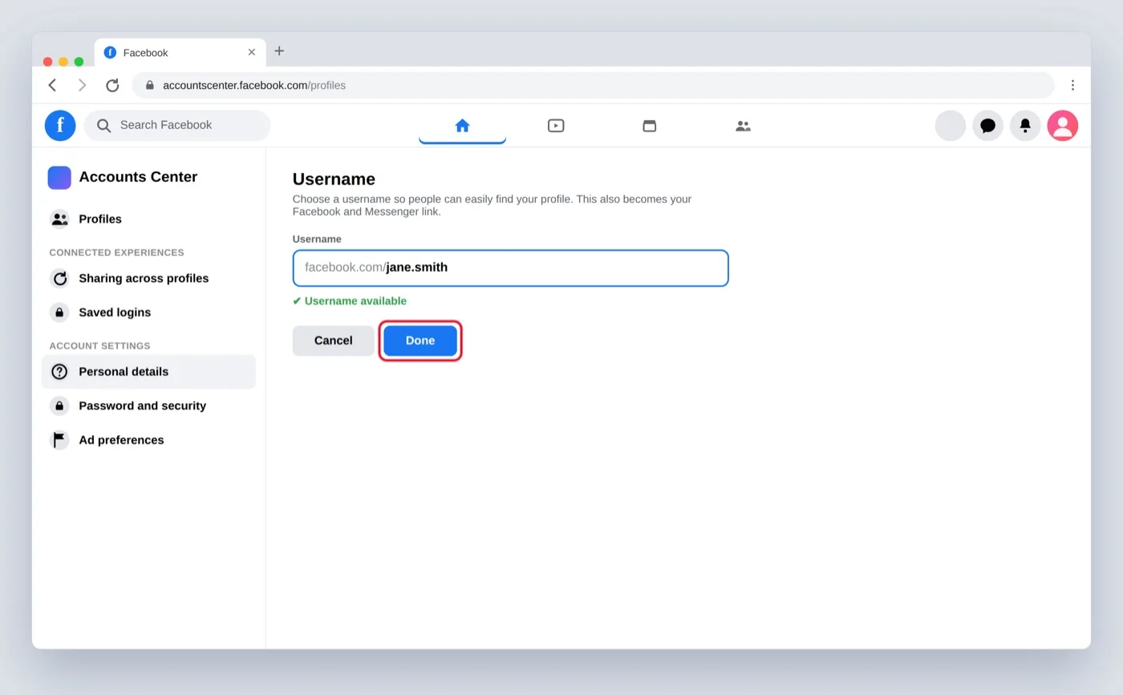Viewport: 1123px width, 695px height.
Task: Click the 'ACCOUNT SETTINGS' section label
Action: (99, 346)
